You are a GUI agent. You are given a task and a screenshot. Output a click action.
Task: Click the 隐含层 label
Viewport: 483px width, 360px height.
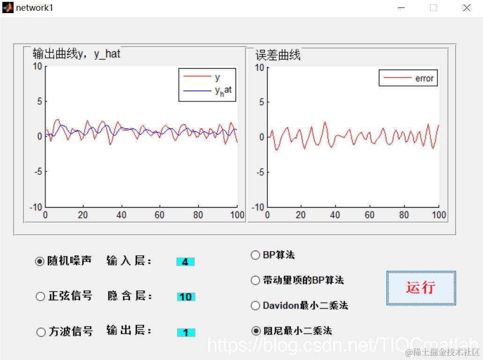(x=130, y=296)
